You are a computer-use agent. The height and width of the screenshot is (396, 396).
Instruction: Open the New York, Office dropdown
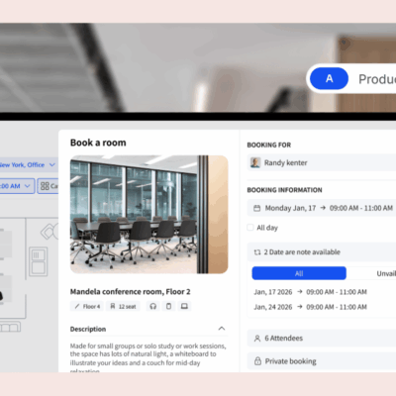click(x=28, y=164)
